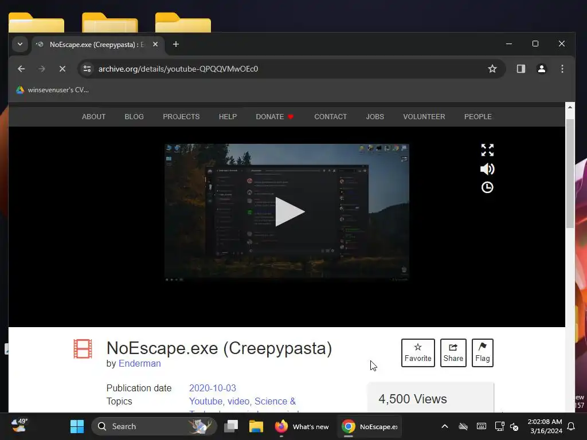The image size is (587, 440).
Task: Click the page vertical scrollbar thumb
Action: pos(569,173)
